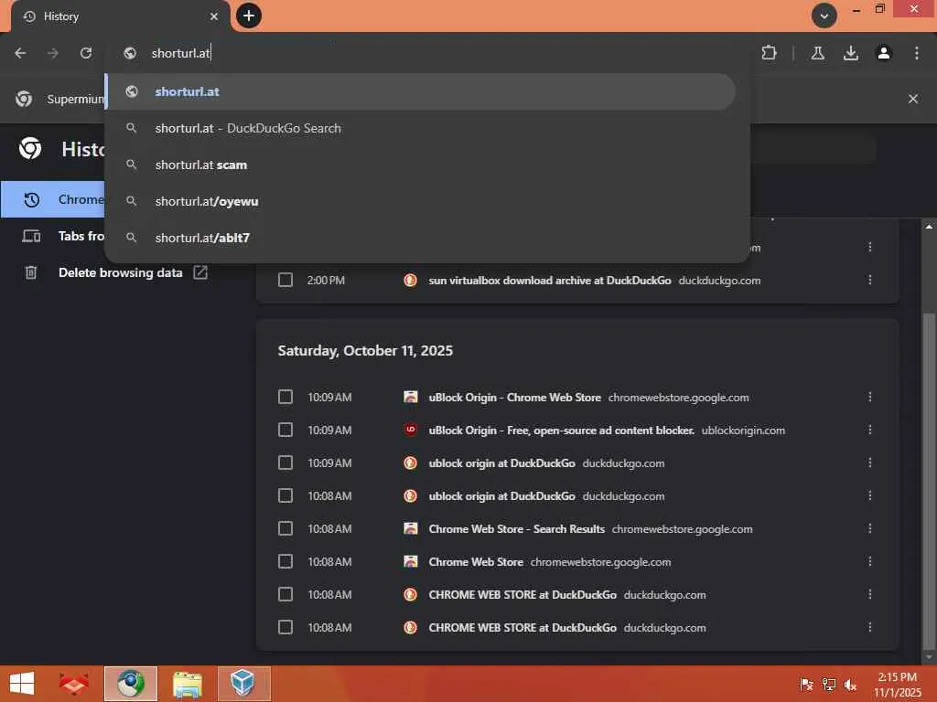Click the History page vertical scrollbar
Screen dimensions: 937x702
point(929,481)
